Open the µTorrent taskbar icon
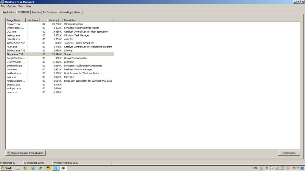 click(40, 168)
